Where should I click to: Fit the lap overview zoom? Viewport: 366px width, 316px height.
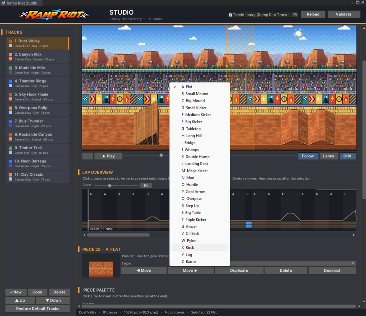tap(146, 186)
